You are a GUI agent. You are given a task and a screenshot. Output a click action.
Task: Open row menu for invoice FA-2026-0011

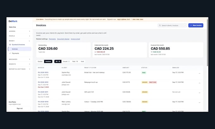[x=200, y=93]
